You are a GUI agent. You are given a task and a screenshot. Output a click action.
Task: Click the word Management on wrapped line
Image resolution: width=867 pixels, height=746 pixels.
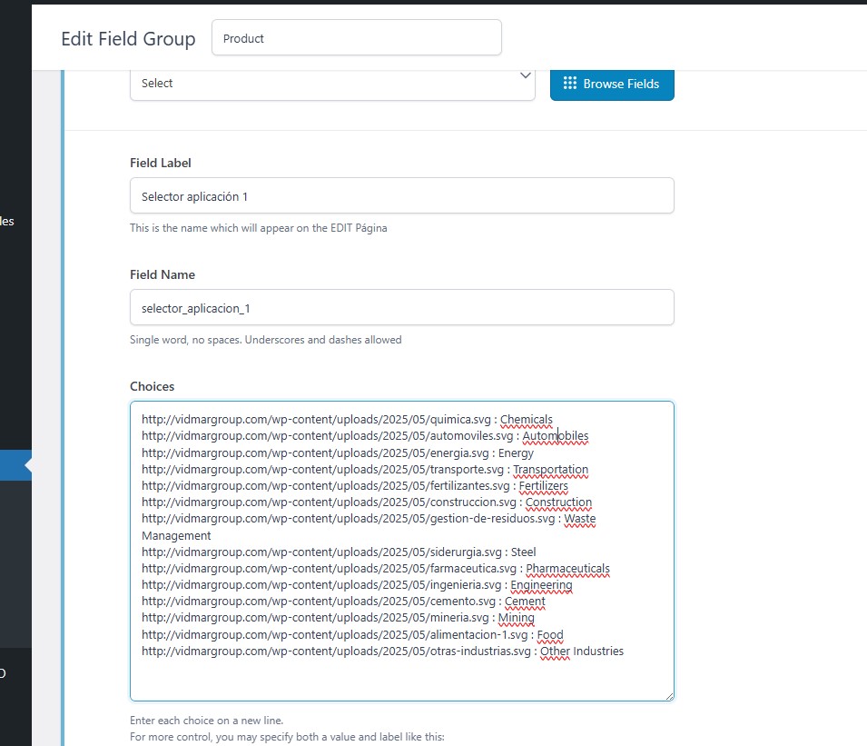tap(176, 536)
